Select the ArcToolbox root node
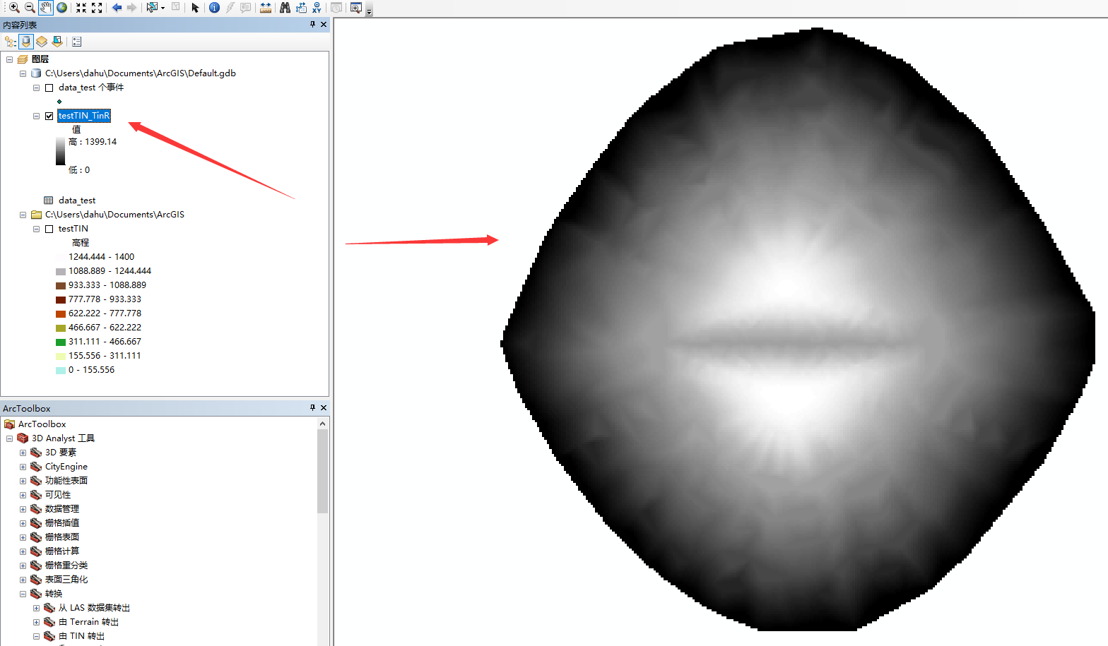The height and width of the screenshot is (646, 1108). 42,424
